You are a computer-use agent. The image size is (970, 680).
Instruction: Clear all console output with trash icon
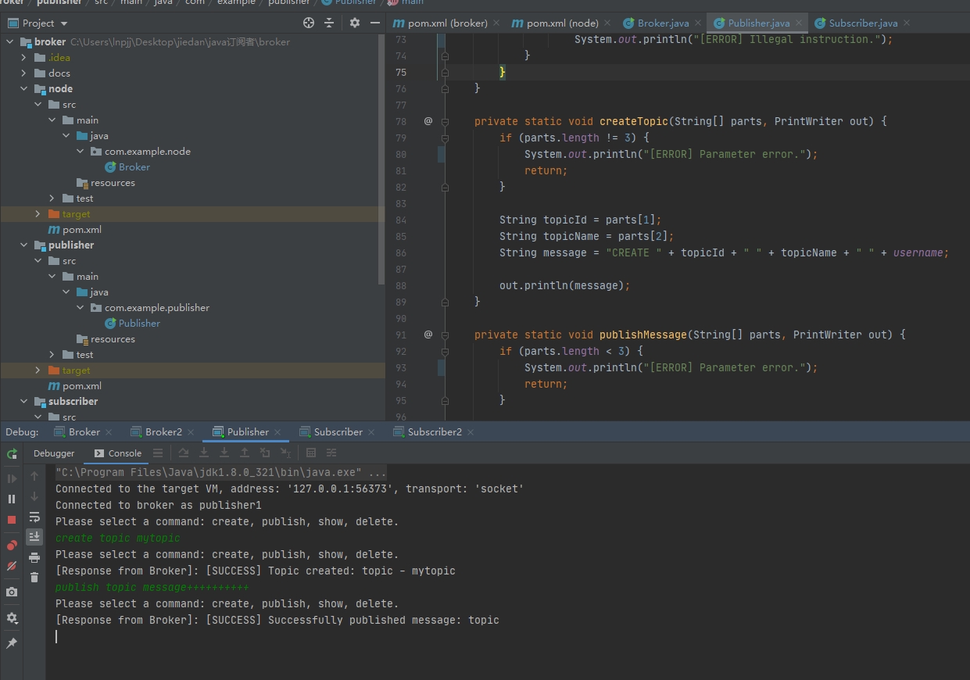click(x=34, y=578)
